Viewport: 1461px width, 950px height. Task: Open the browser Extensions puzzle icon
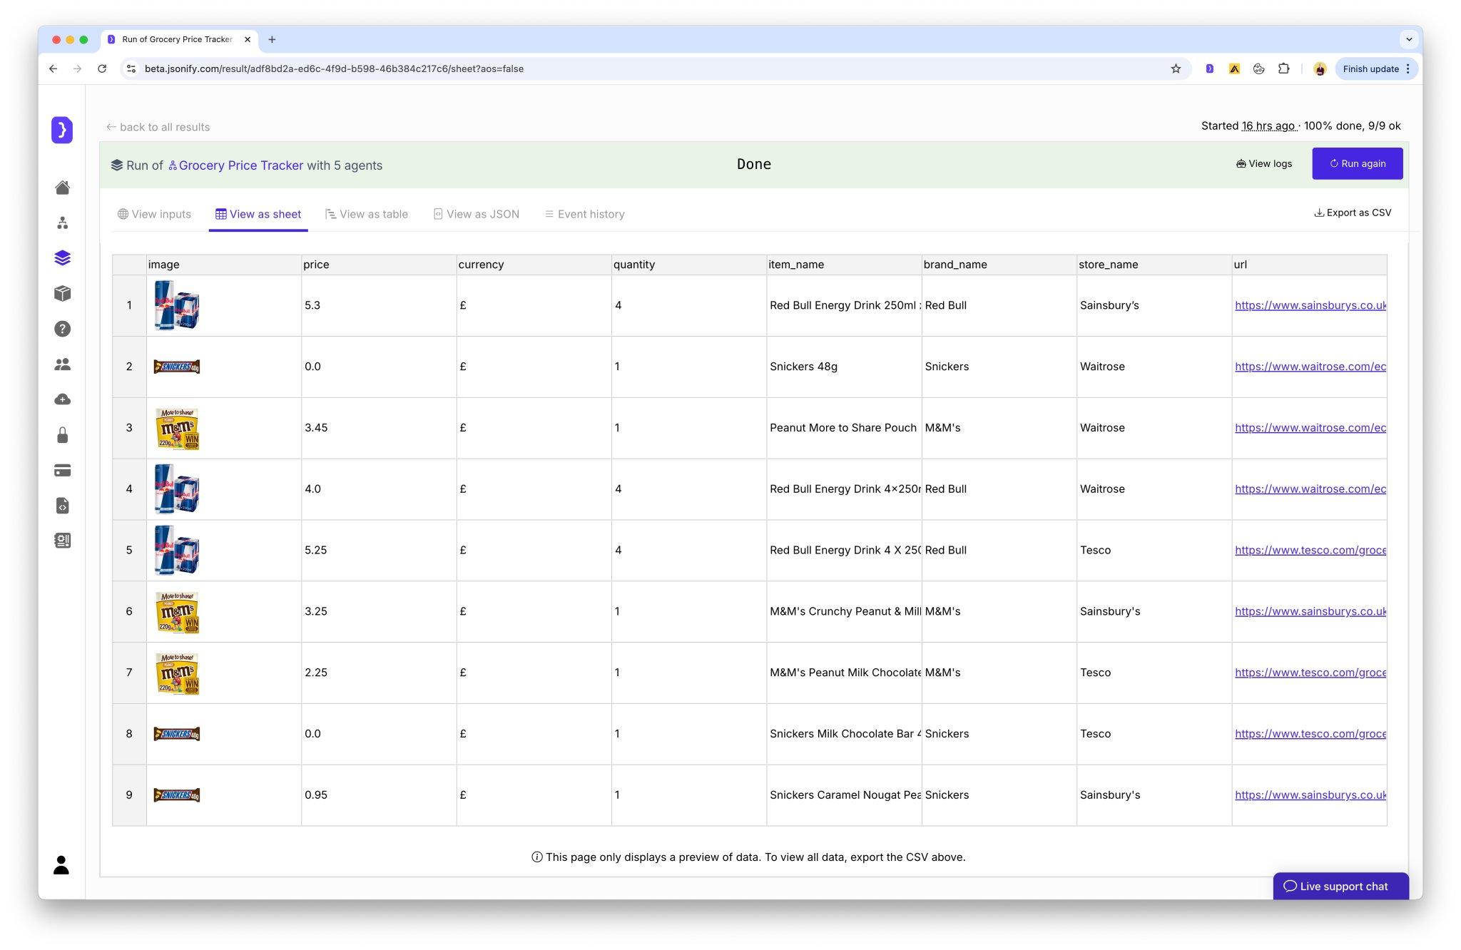(x=1283, y=68)
